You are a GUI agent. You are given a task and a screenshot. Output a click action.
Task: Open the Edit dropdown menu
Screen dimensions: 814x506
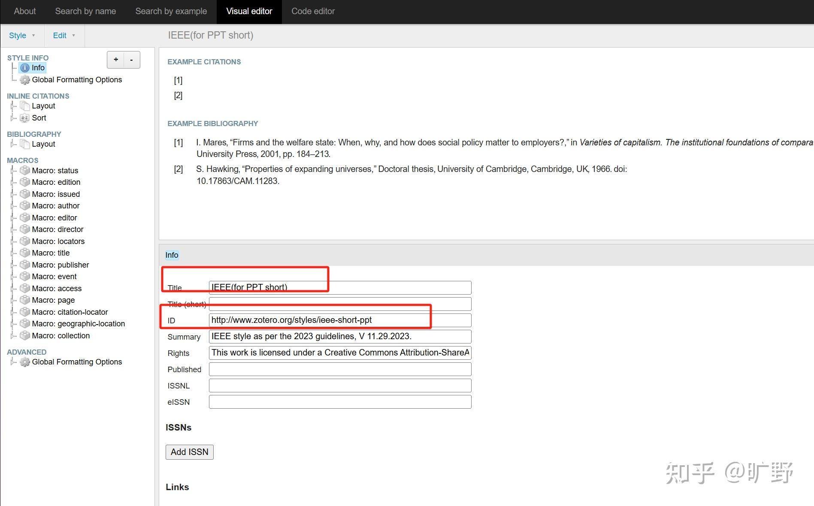(x=63, y=35)
